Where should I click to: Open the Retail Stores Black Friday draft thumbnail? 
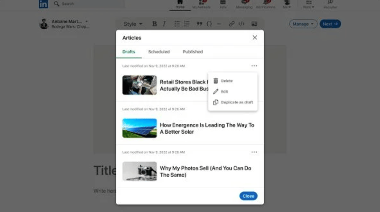point(140,85)
